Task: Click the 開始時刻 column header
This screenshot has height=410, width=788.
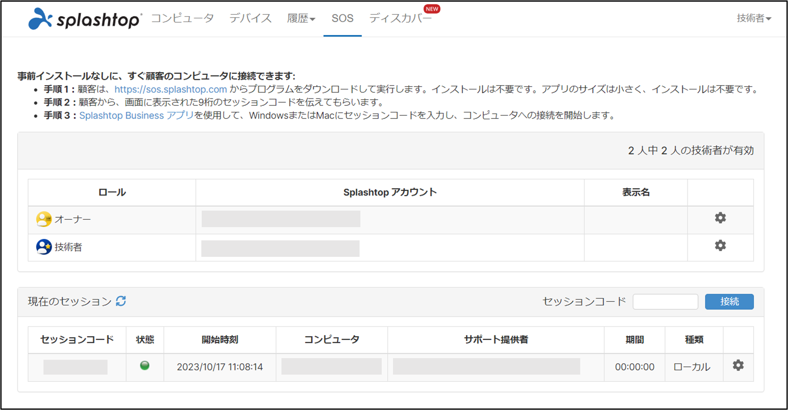Action: click(220, 340)
